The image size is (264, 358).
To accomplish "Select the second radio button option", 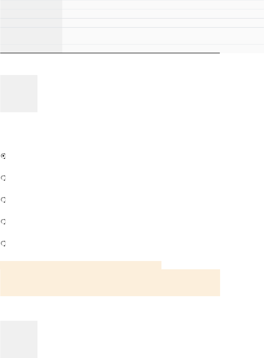I will [x=3, y=178].
